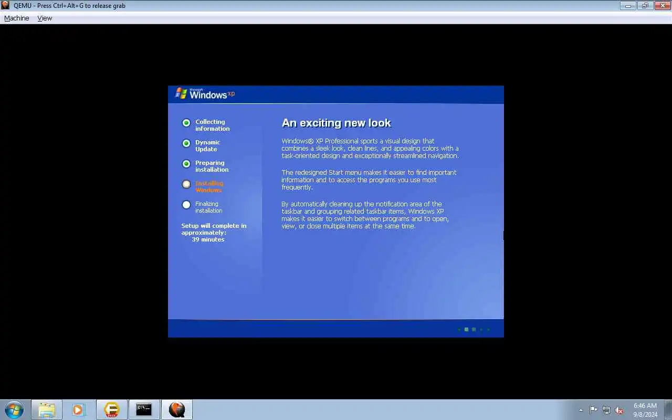This screenshot has width=672, height=420.
Task: Click the muted volume speaker icon
Action: [x=619, y=410]
